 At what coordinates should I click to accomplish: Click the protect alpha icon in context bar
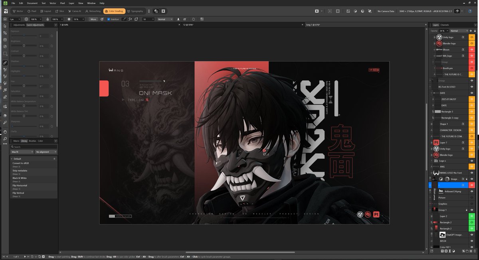185,19
